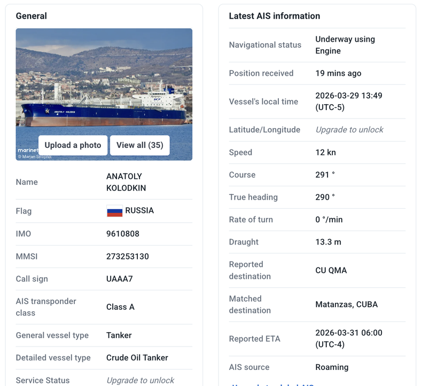Click the Matanzas, CUBA matched destination
This screenshot has height=386, width=422.
click(346, 304)
